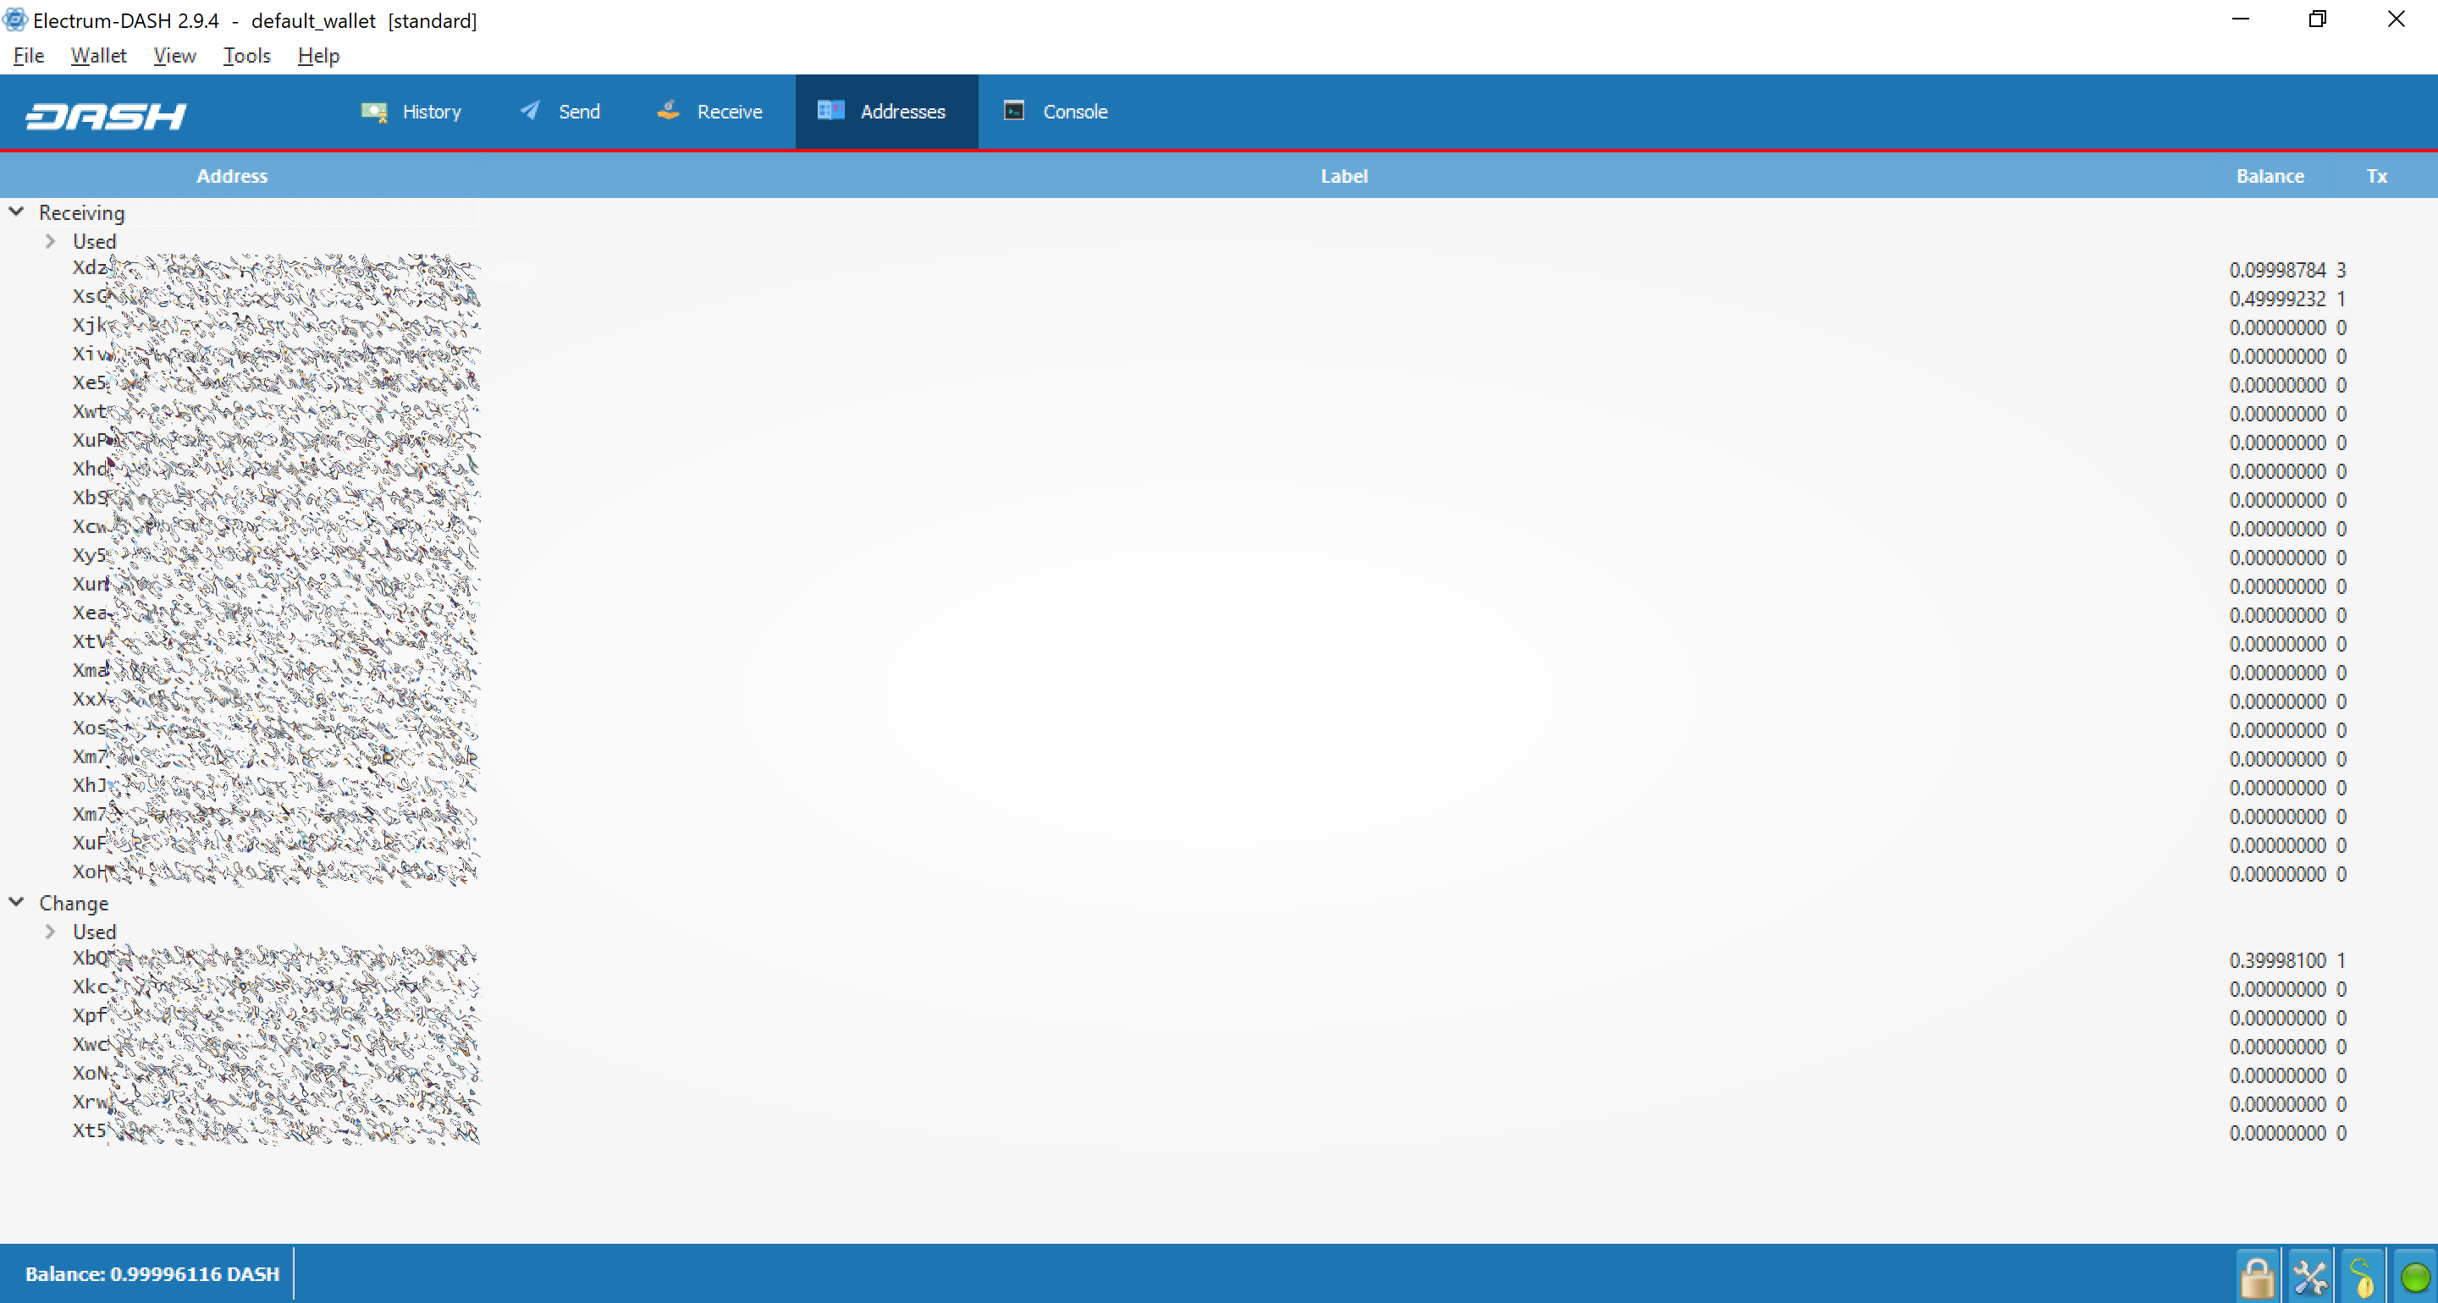Open the Wallet menu
Image resolution: width=2438 pixels, height=1303 pixels.
(97, 55)
